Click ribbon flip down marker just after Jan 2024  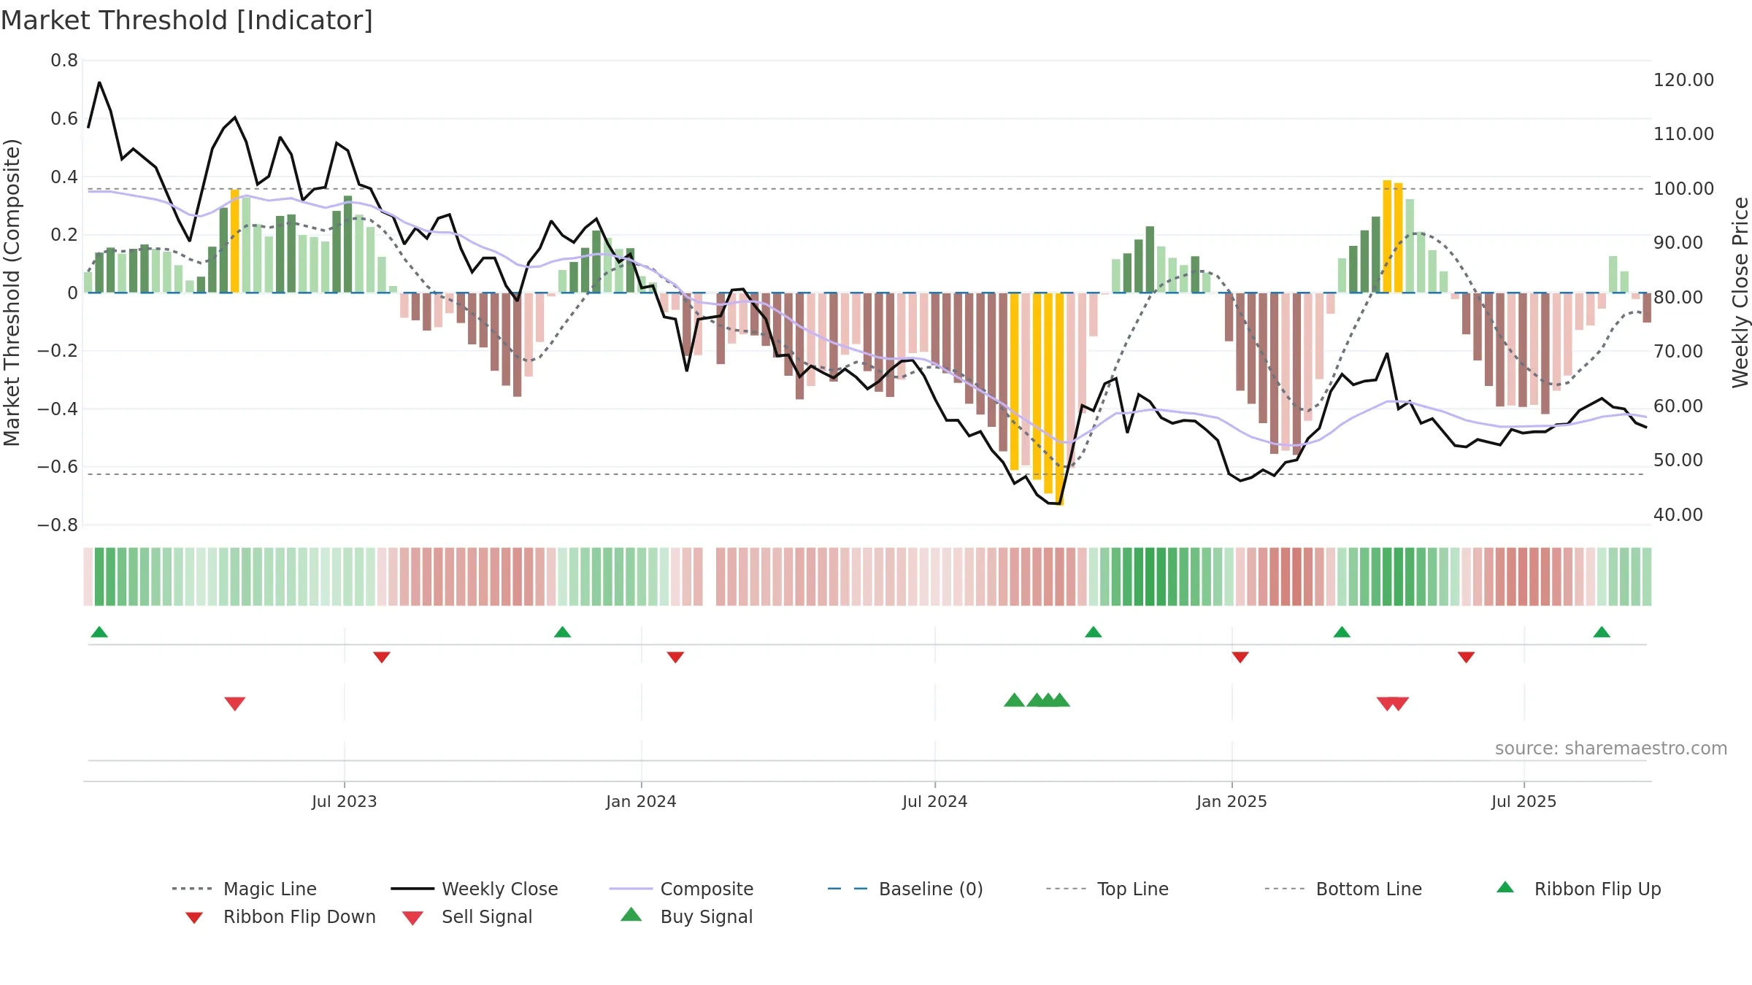coord(675,657)
